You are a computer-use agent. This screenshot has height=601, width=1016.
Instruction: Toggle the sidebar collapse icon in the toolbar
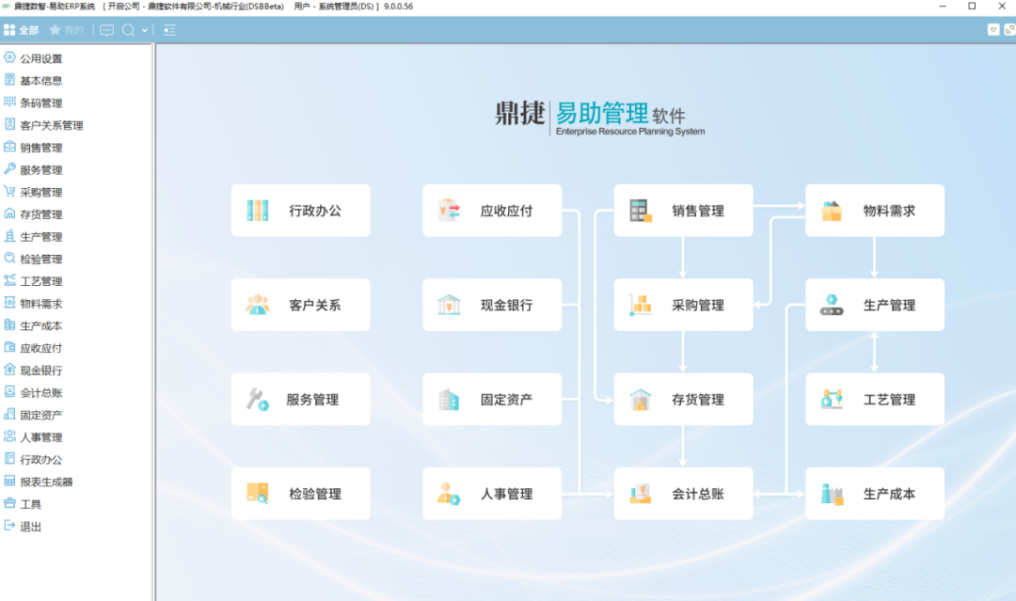pos(169,30)
